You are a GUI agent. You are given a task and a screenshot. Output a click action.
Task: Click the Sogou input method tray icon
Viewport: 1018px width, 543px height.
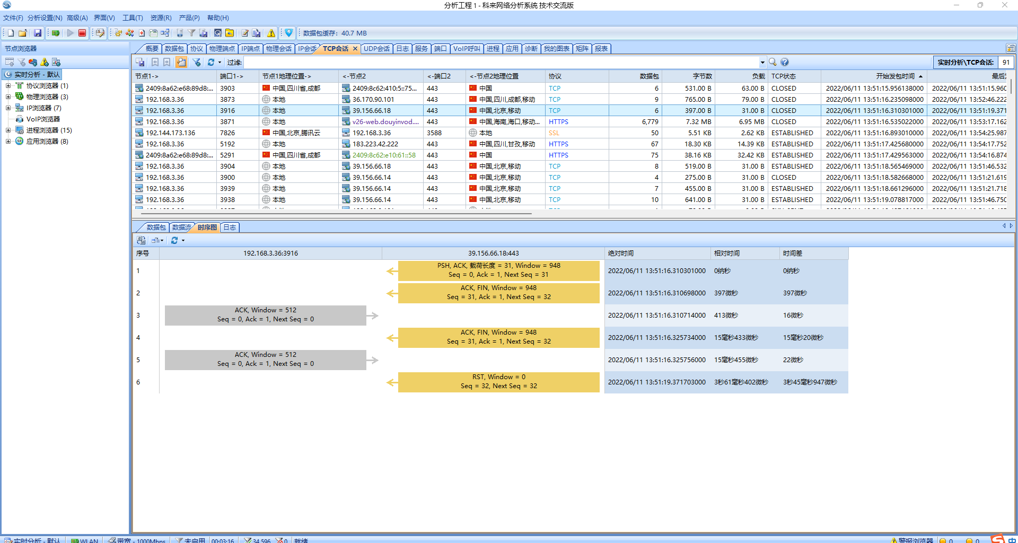click(x=998, y=539)
